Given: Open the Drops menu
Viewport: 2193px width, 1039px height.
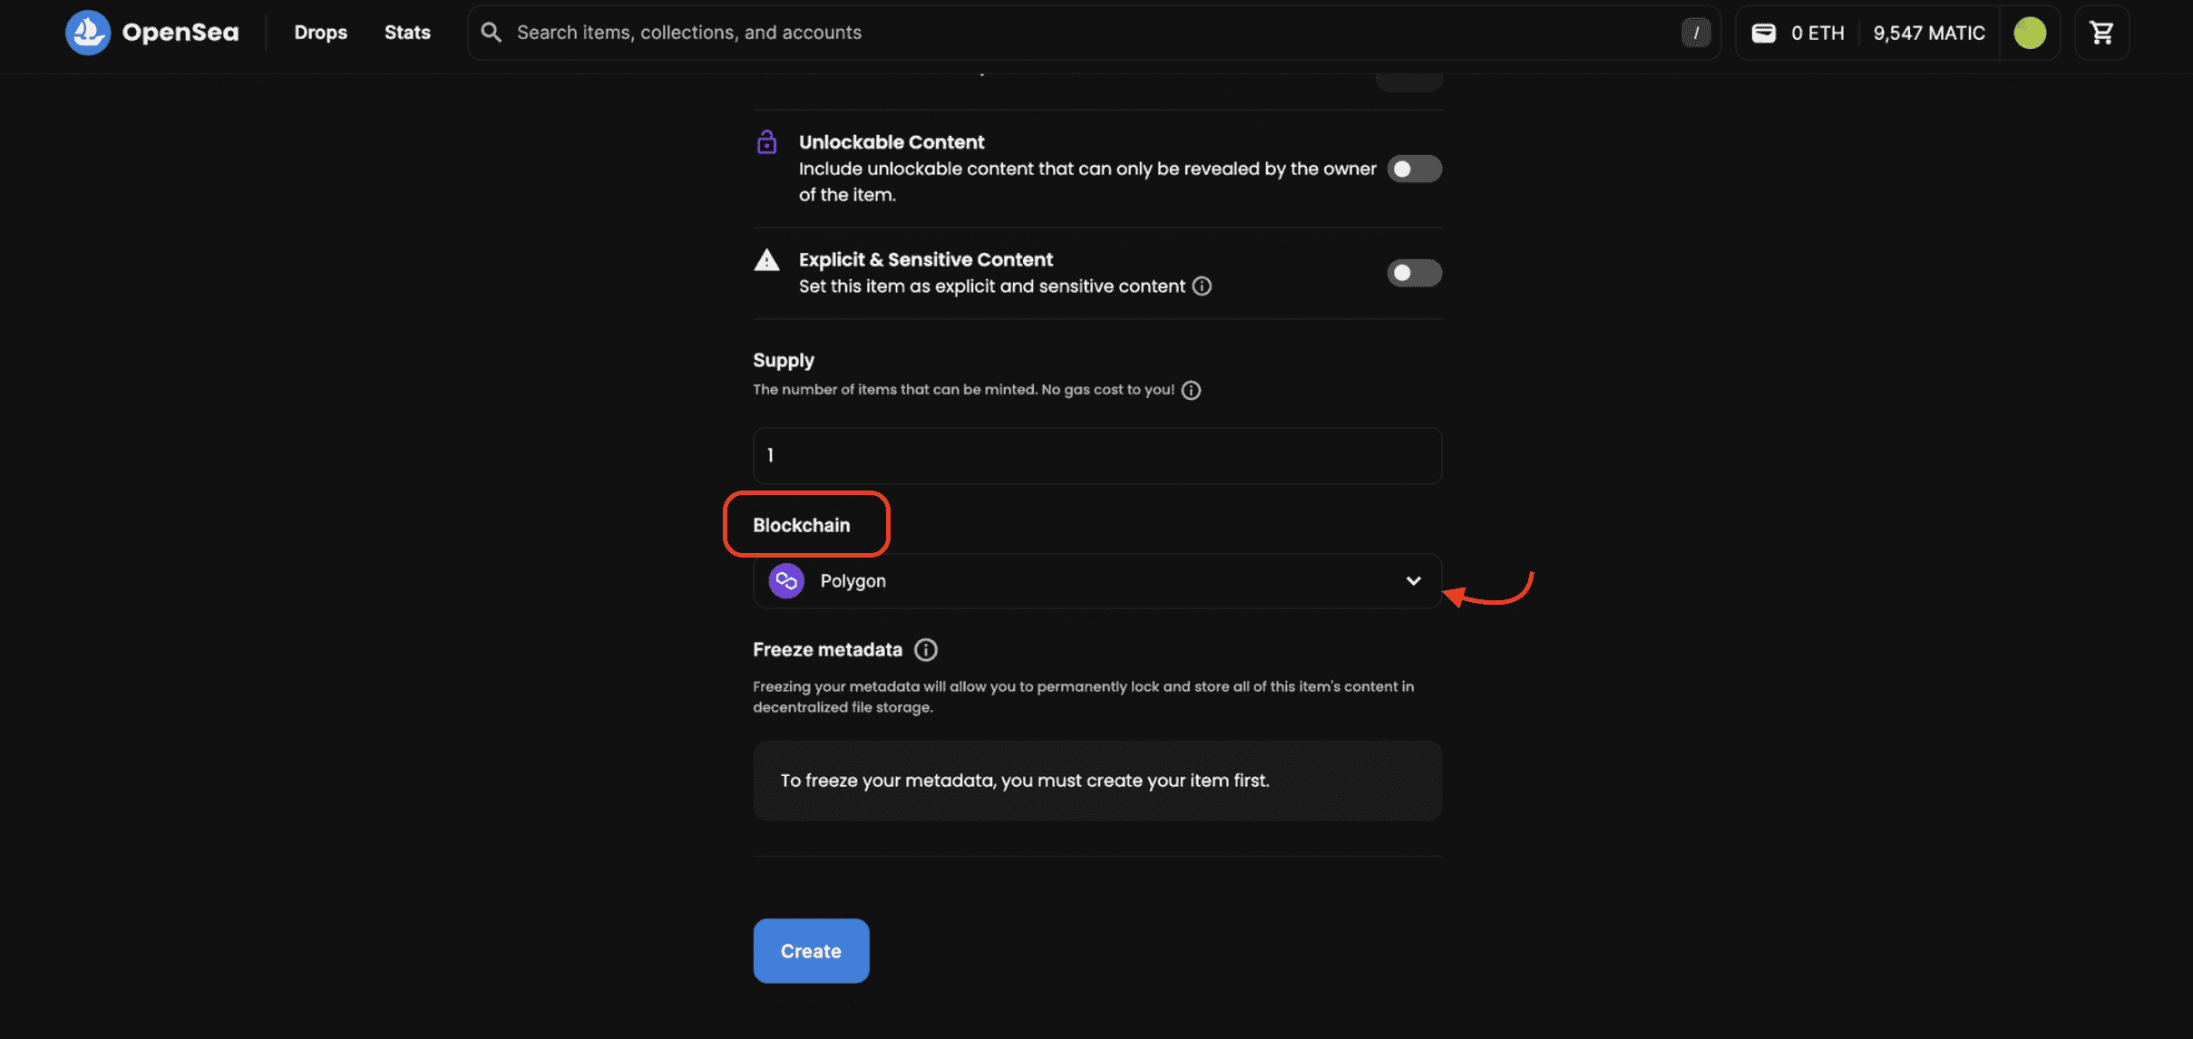Looking at the screenshot, I should (x=320, y=33).
